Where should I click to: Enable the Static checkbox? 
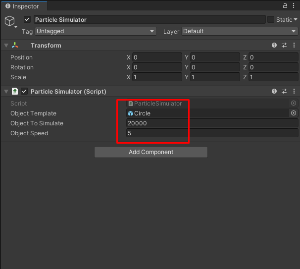tap(271, 19)
